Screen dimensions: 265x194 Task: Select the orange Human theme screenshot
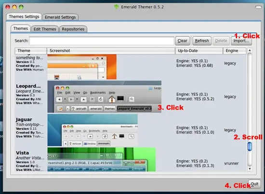click(82, 67)
